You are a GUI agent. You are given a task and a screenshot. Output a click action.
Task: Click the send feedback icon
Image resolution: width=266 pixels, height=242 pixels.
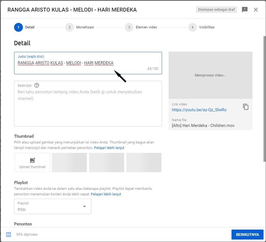[x=244, y=10]
